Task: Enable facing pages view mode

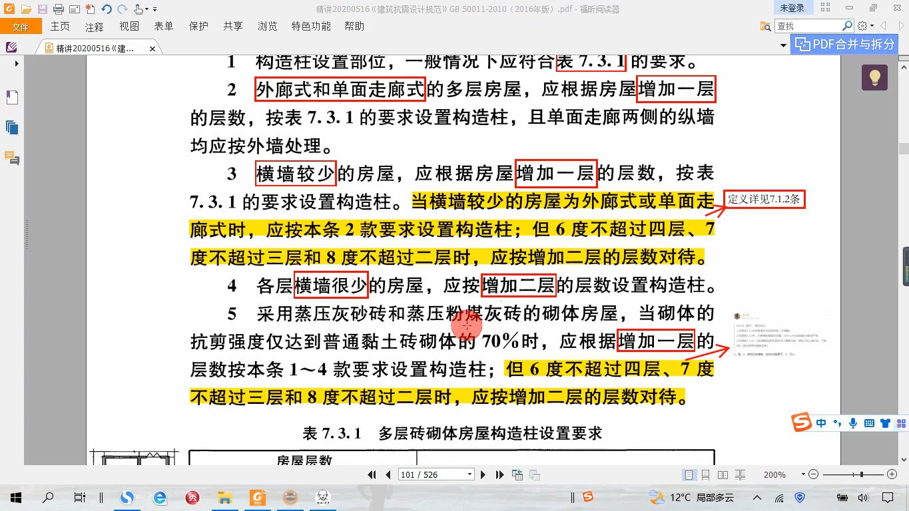Action: coord(722,475)
